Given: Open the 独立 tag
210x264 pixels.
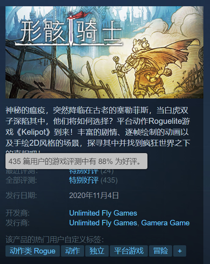Looking at the screenshot, I should click(x=97, y=251).
